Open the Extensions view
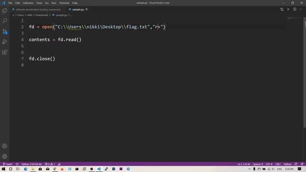 (5, 52)
